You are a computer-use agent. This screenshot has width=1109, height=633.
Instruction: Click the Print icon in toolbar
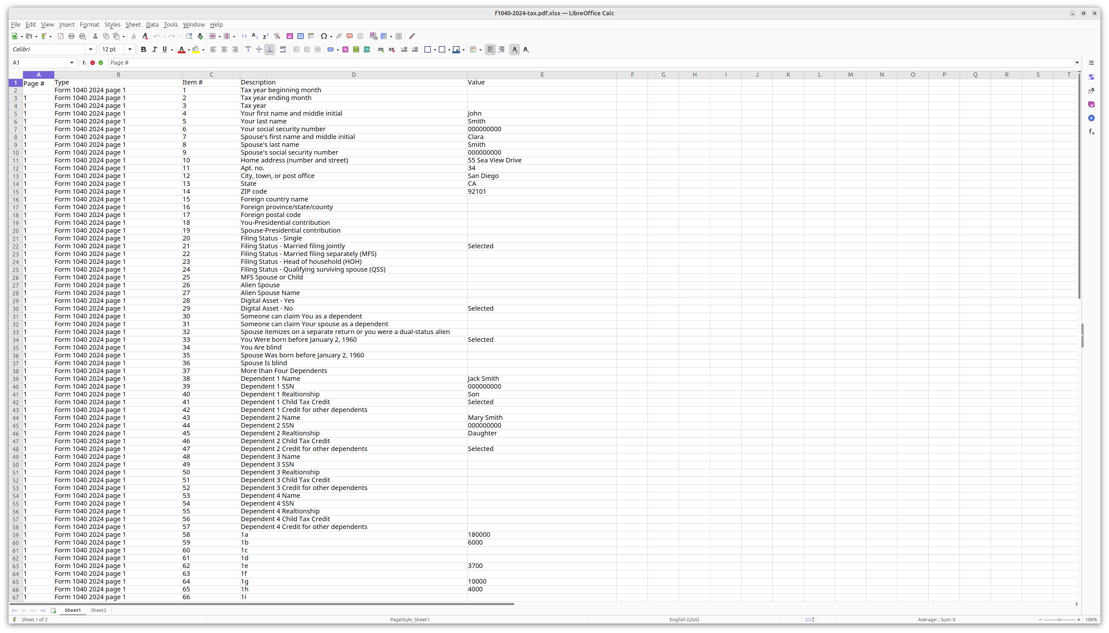[x=72, y=36]
